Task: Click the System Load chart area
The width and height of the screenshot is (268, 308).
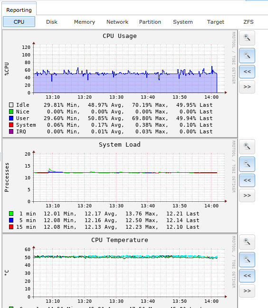Action: [x=129, y=177]
